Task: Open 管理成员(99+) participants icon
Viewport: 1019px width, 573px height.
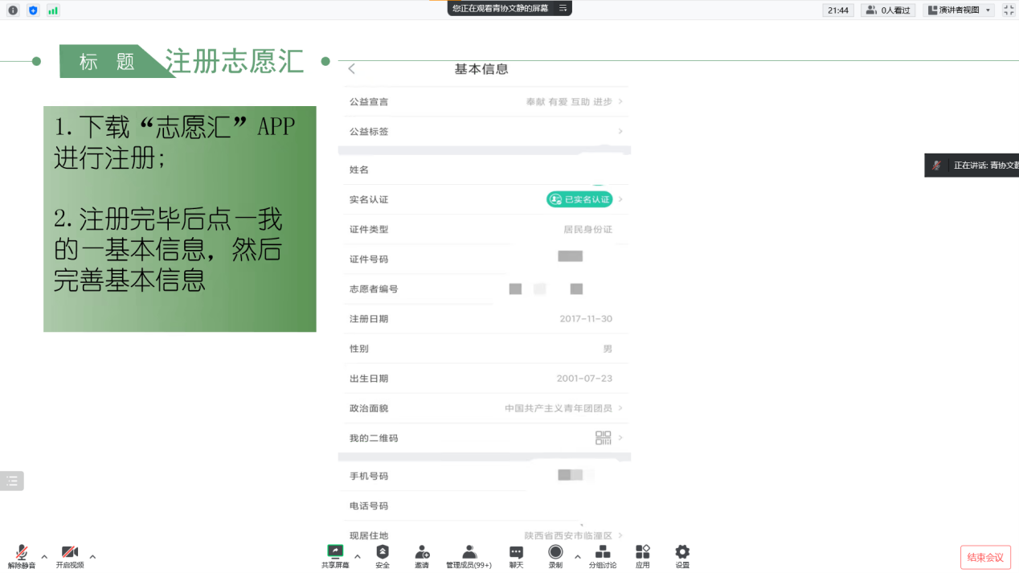Action: coord(469,552)
